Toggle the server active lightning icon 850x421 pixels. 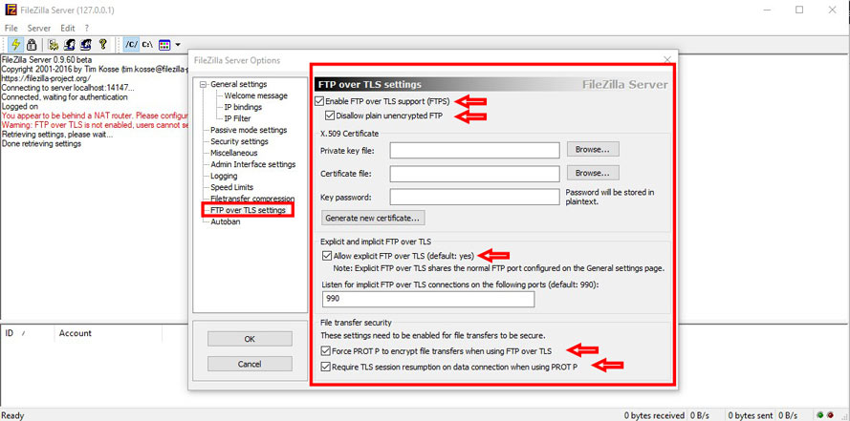pyautogui.click(x=15, y=44)
